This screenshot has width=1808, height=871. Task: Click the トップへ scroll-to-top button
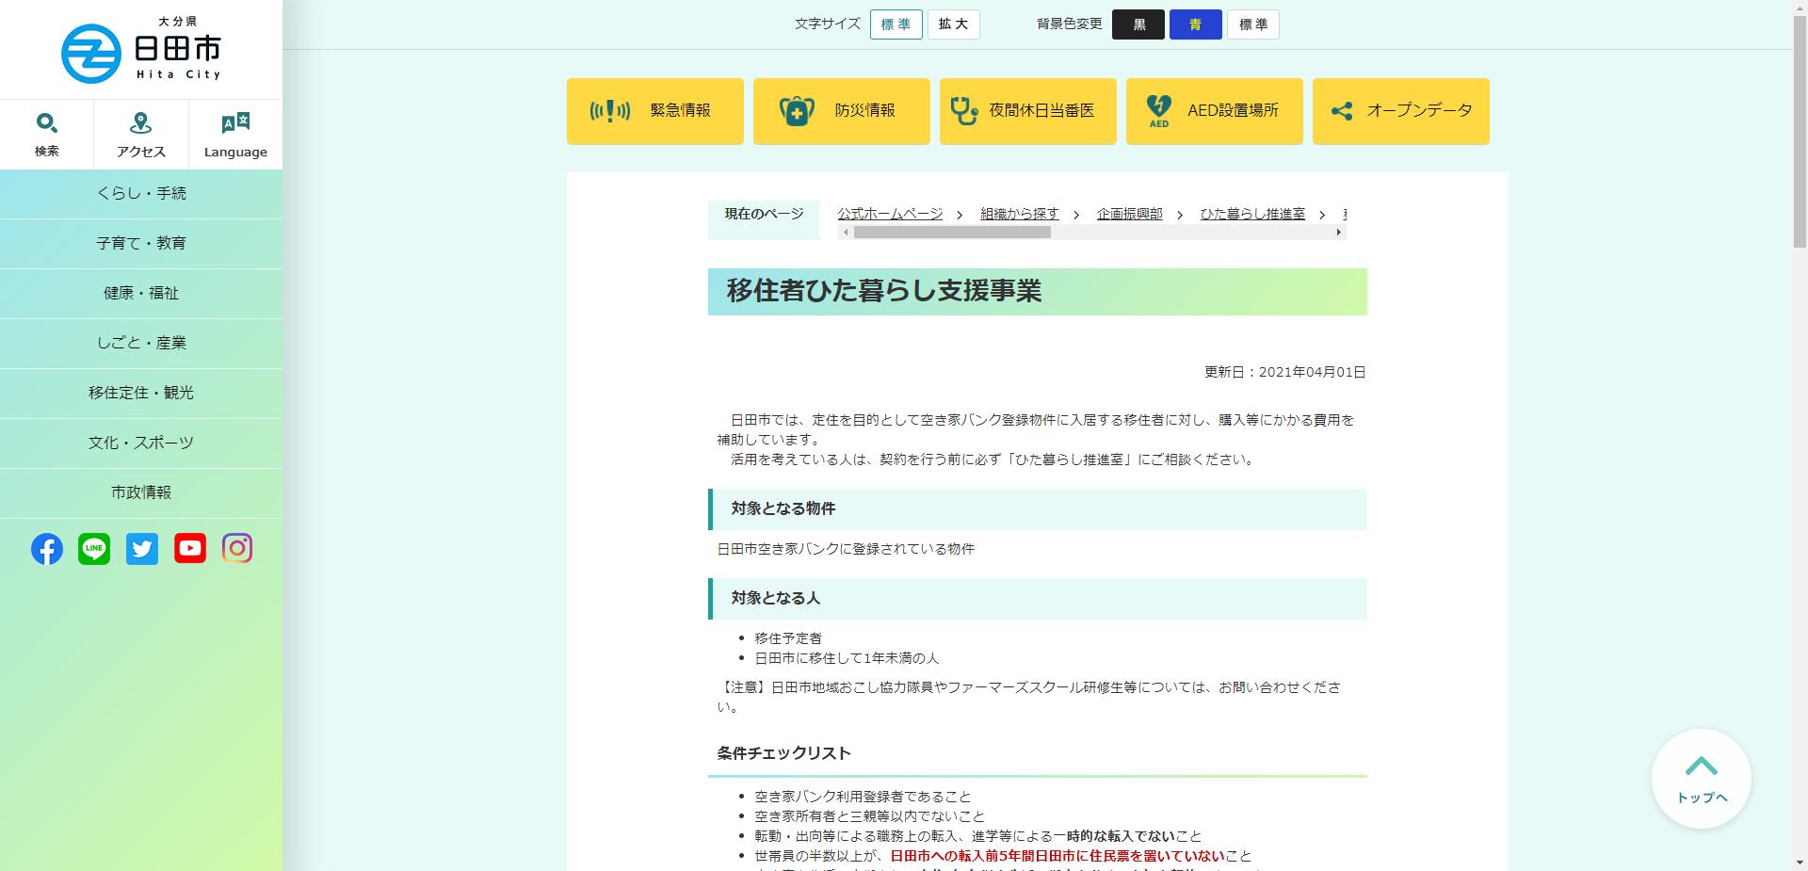coord(1701,779)
